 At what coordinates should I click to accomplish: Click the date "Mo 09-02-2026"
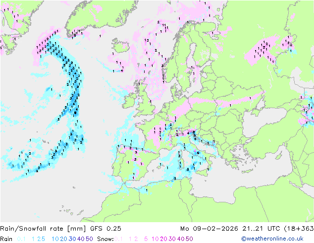pos(209,229)
